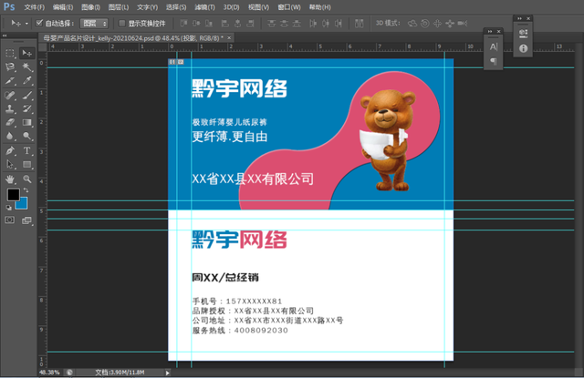Viewport: 584px width, 378px height.
Task: Collapse the toolbox with double-arrow
Action: point(5,36)
